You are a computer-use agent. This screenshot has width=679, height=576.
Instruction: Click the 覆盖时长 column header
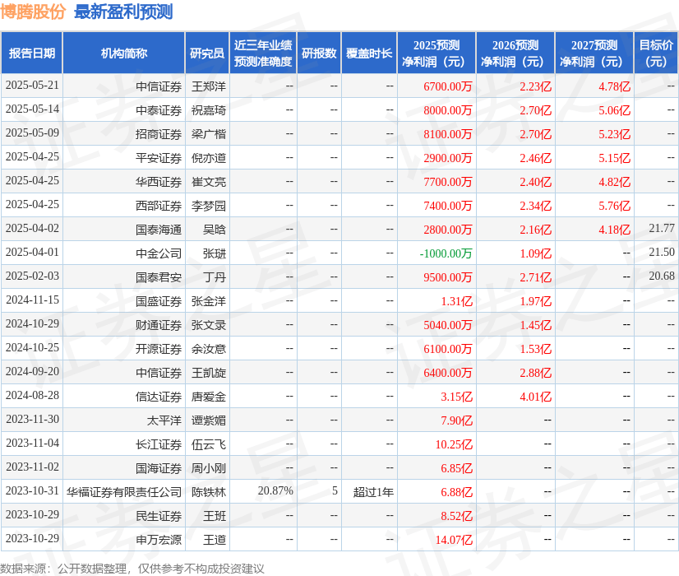[369, 53]
